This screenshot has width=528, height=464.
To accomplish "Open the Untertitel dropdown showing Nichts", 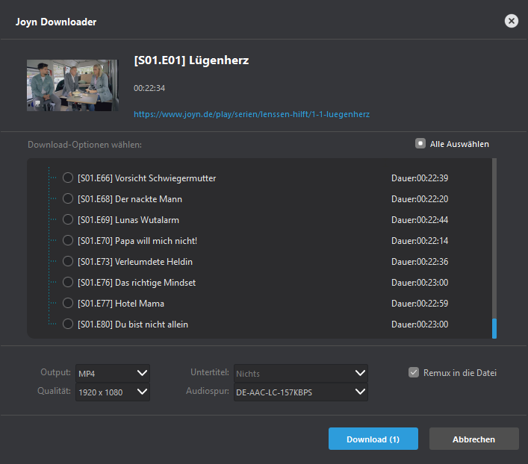I will pyautogui.click(x=300, y=373).
